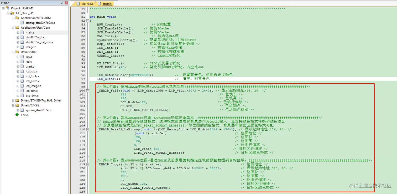Expand the Drivers/STM32H7xx_HAL_Driver group
Viewport: 397px width, 194px height.
pyautogui.click(x=13, y=100)
